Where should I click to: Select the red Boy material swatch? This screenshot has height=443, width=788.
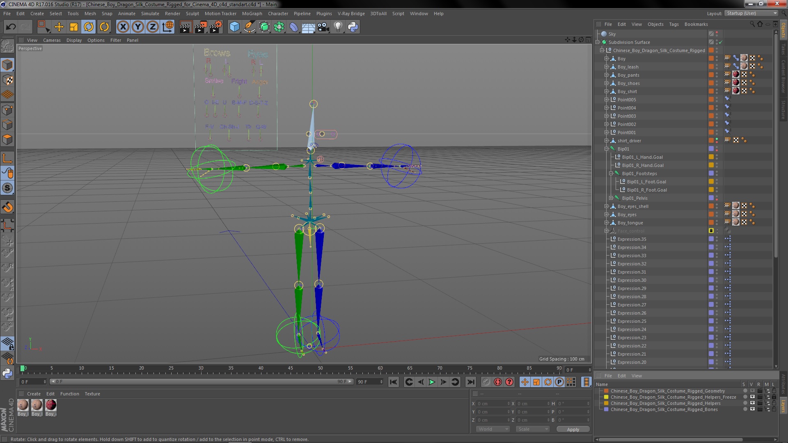(x=51, y=405)
